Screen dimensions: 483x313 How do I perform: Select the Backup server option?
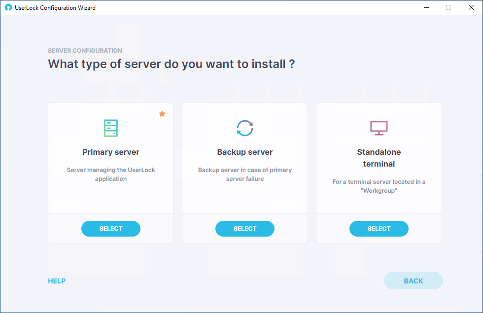pos(245,229)
